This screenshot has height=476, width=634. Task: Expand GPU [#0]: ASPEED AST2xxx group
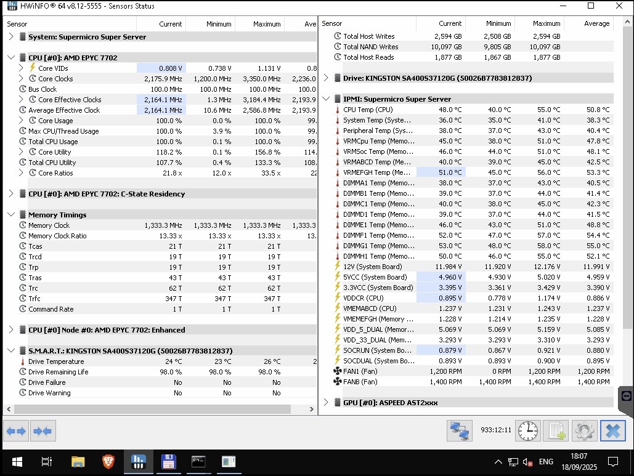(326, 403)
